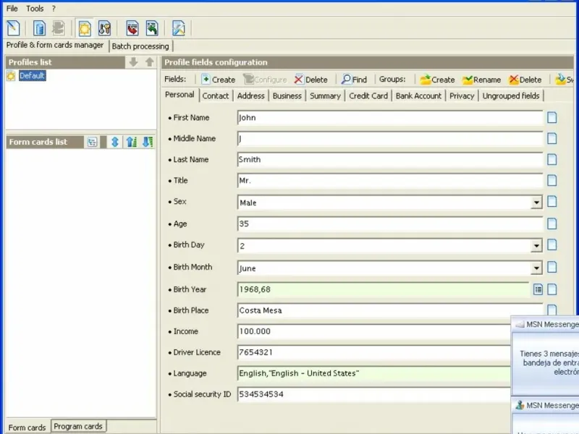Click the page icon beside the Title field

[x=551, y=181]
